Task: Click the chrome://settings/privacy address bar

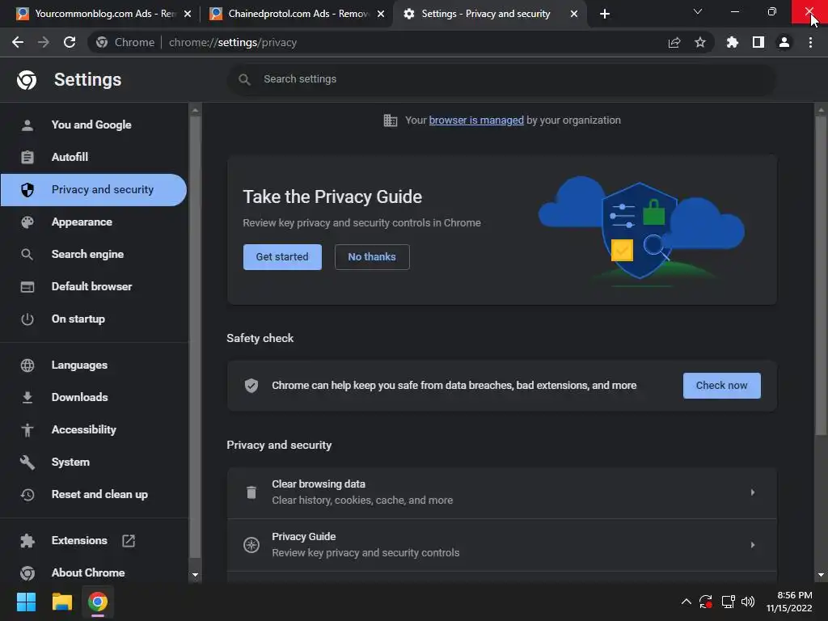Action: [401, 42]
